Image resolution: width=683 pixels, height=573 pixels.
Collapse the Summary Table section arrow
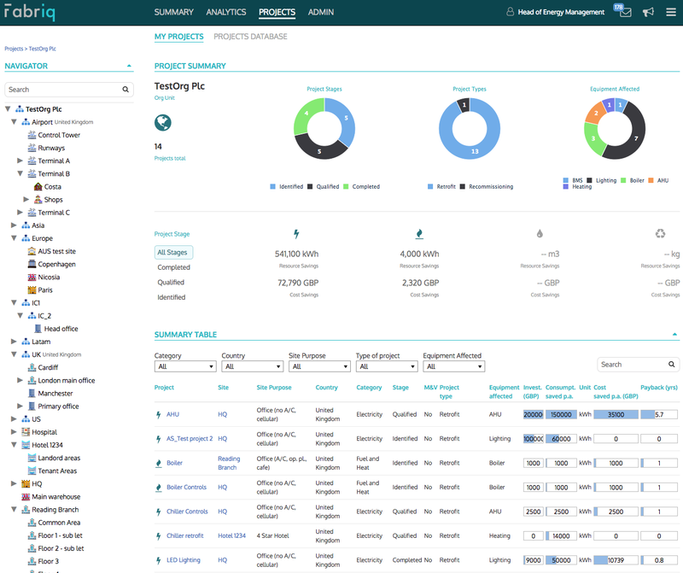pyautogui.click(x=674, y=335)
